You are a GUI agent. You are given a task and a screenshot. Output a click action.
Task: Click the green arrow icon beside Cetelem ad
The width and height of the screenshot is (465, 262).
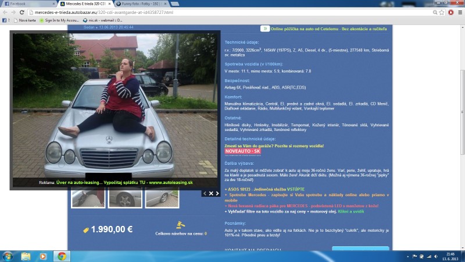[x=265, y=29]
